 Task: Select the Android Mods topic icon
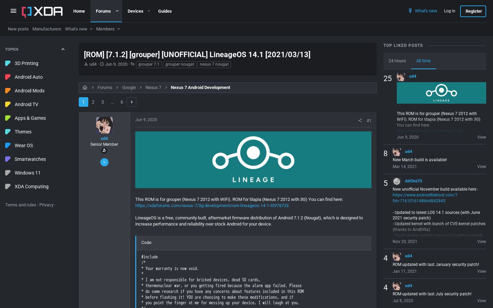pyautogui.click(x=8, y=91)
